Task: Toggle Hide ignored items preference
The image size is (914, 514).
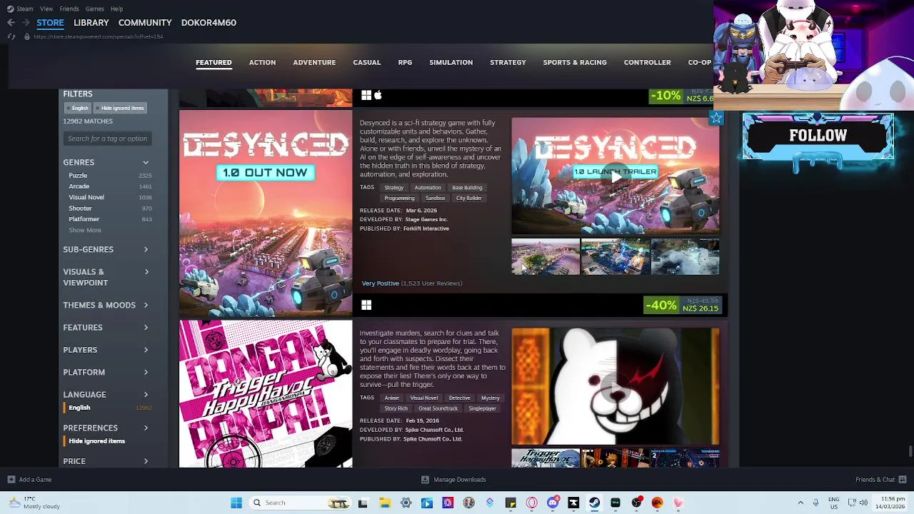Action: tap(96, 441)
